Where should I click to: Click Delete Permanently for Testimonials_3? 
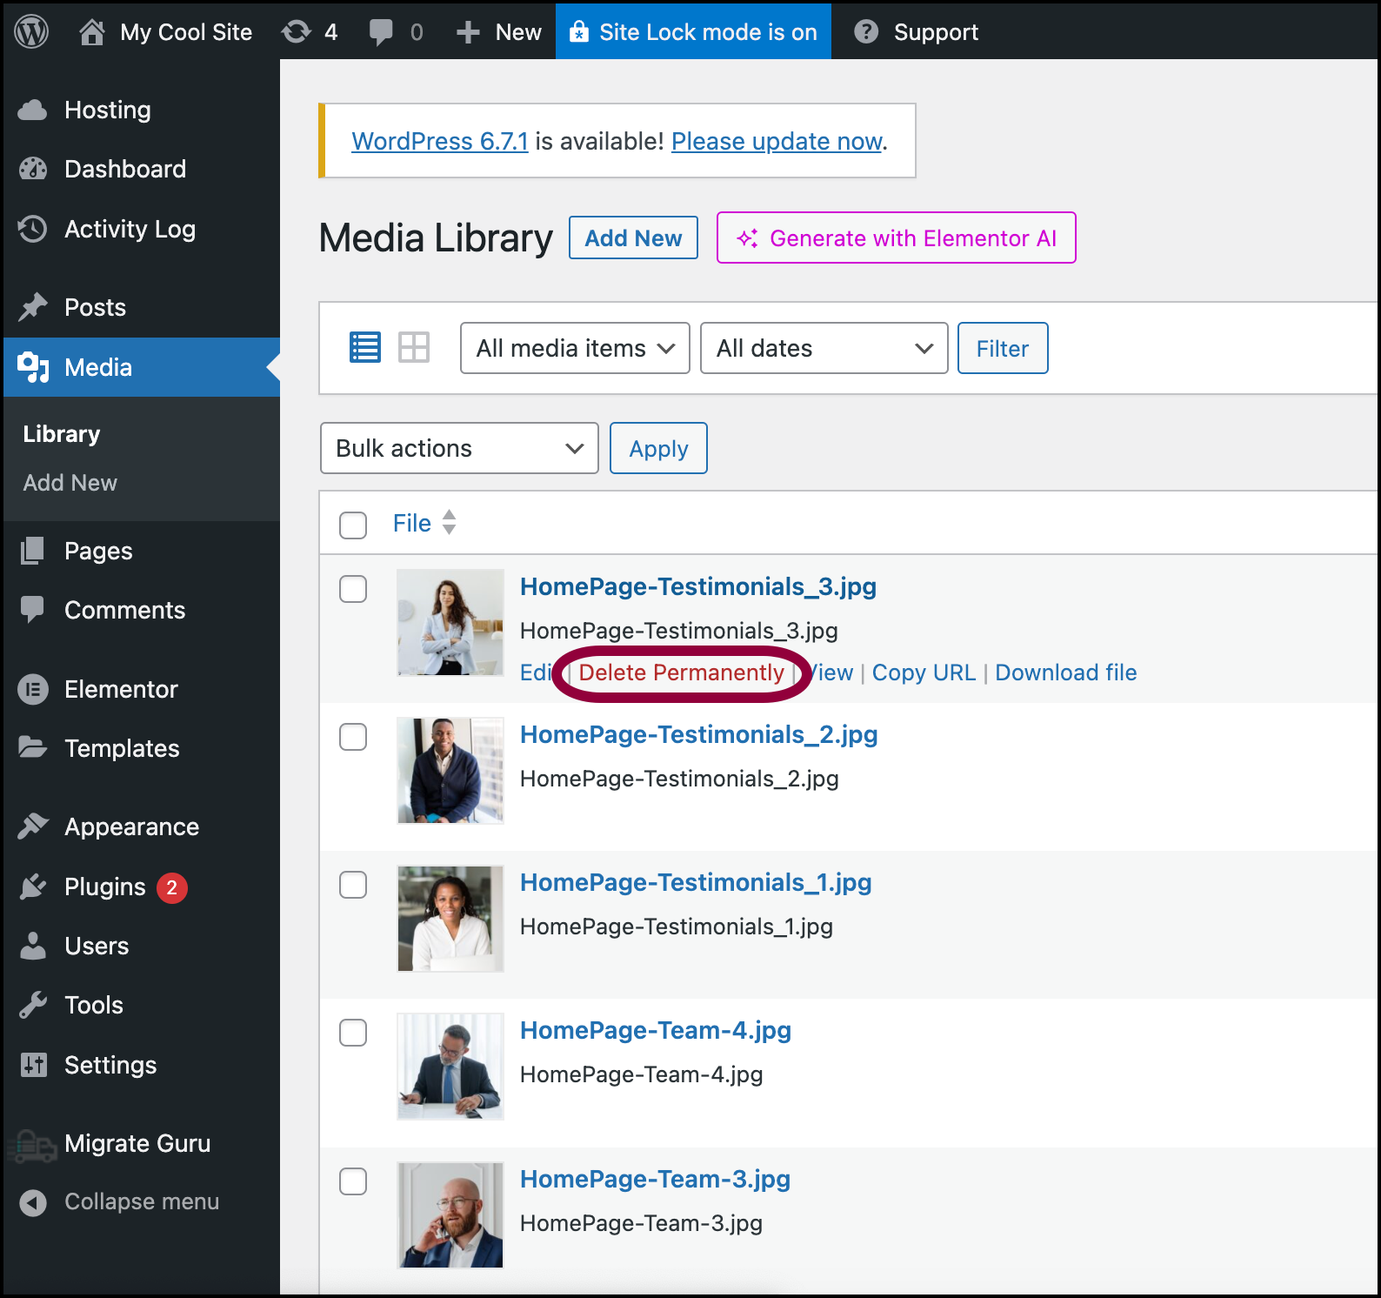pos(682,672)
